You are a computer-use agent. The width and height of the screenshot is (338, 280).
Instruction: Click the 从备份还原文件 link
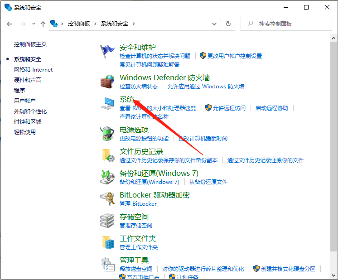pyautogui.click(x=208, y=182)
